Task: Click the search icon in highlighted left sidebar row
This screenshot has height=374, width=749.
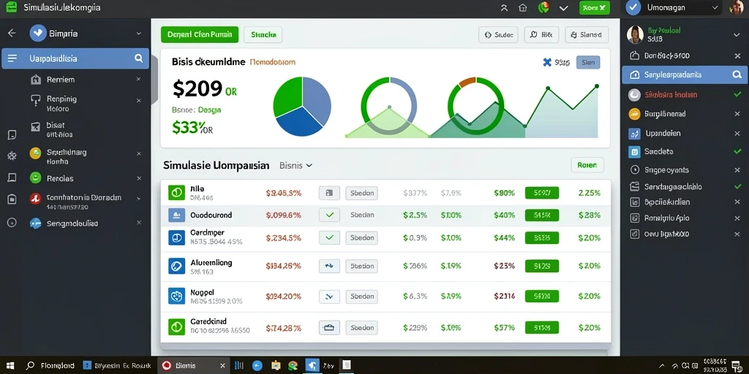Action: (x=138, y=58)
